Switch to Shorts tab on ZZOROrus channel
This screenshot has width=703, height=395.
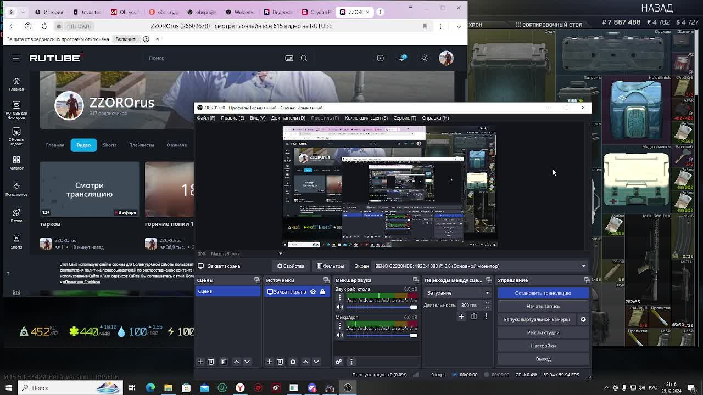pyautogui.click(x=110, y=145)
